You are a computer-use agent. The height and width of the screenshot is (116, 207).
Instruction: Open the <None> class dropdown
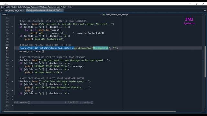pyautogui.click(x=51, y=15)
